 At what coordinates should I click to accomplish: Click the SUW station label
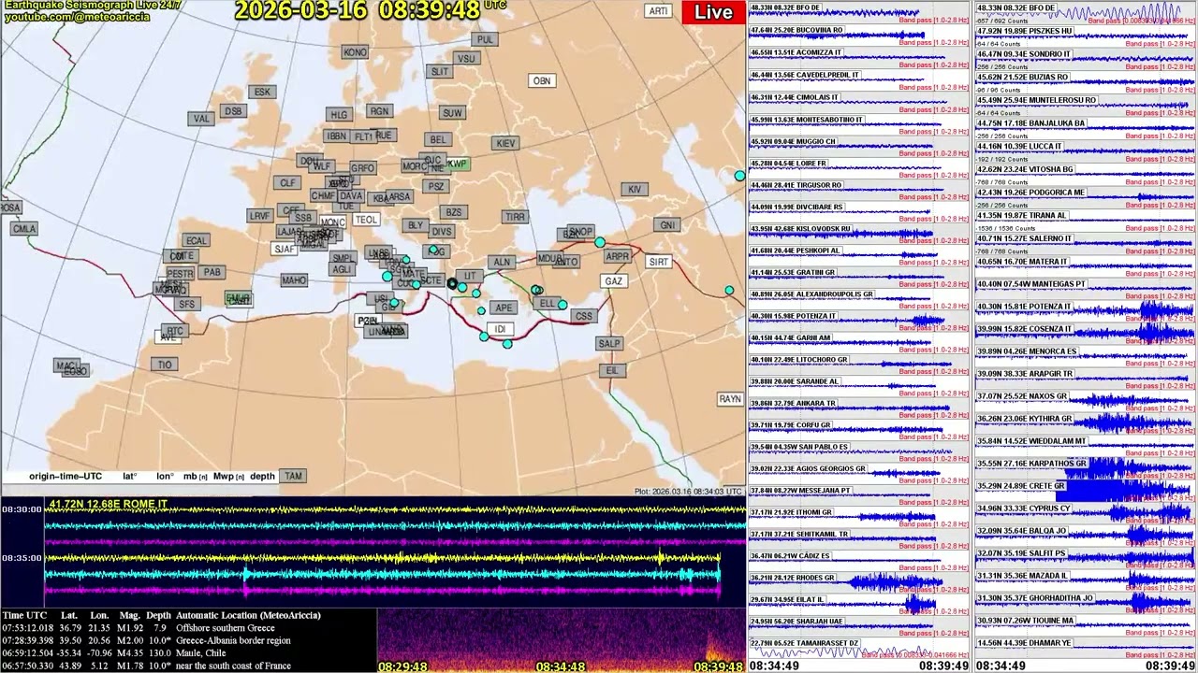(x=452, y=113)
